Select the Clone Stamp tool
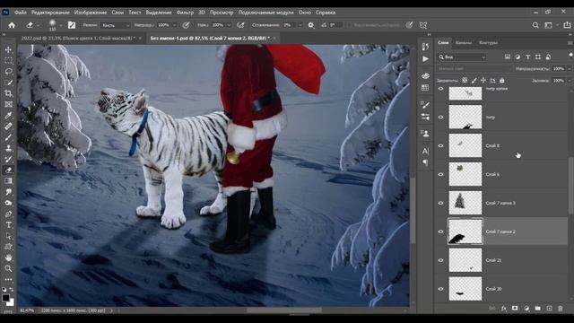This screenshot has width=574, height=323. 8,148
